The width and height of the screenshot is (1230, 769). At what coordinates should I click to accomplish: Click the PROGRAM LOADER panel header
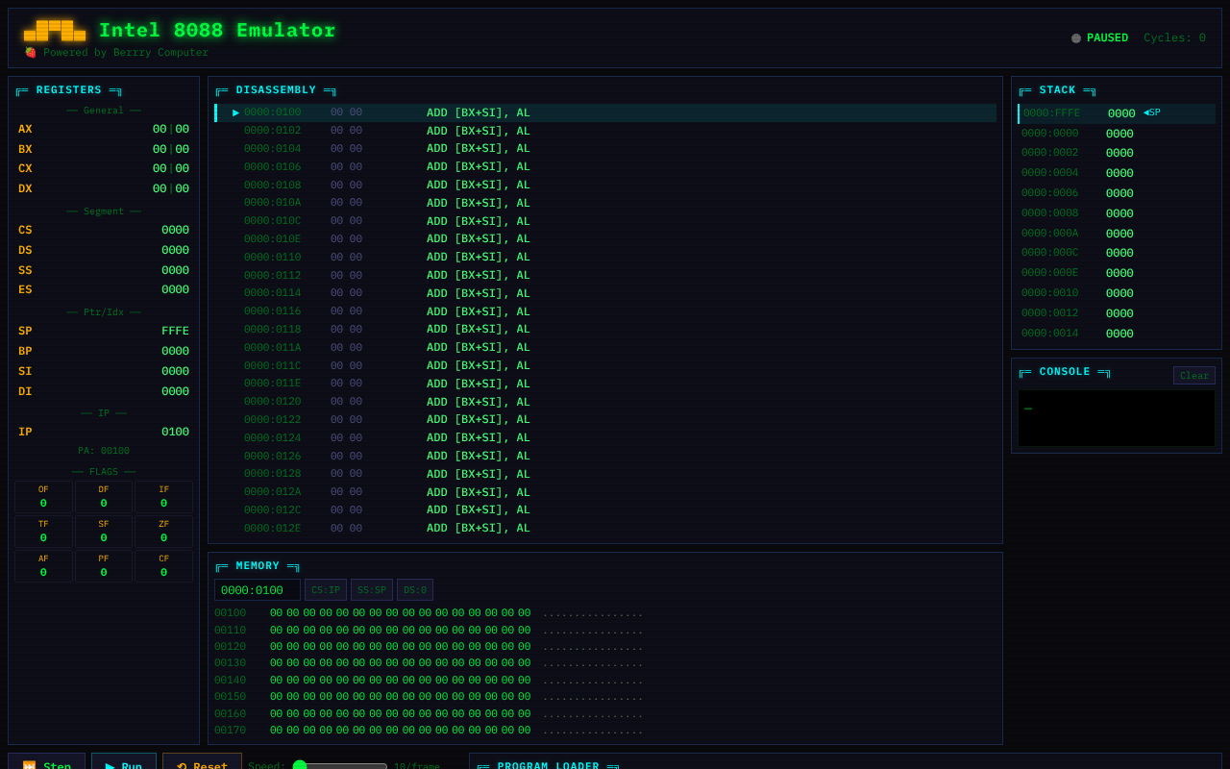click(548, 766)
